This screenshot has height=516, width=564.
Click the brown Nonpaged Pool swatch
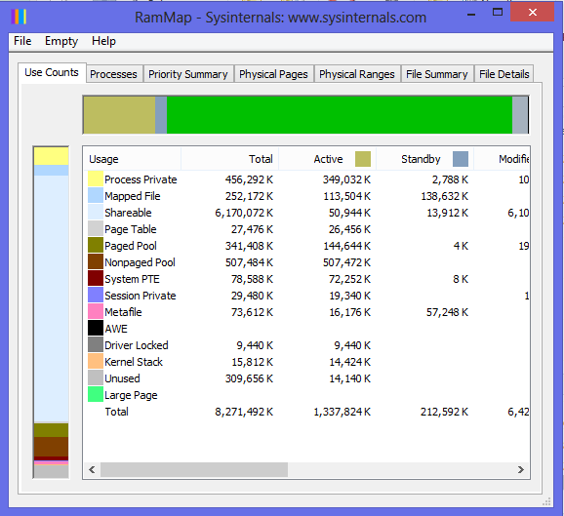(96, 261)
